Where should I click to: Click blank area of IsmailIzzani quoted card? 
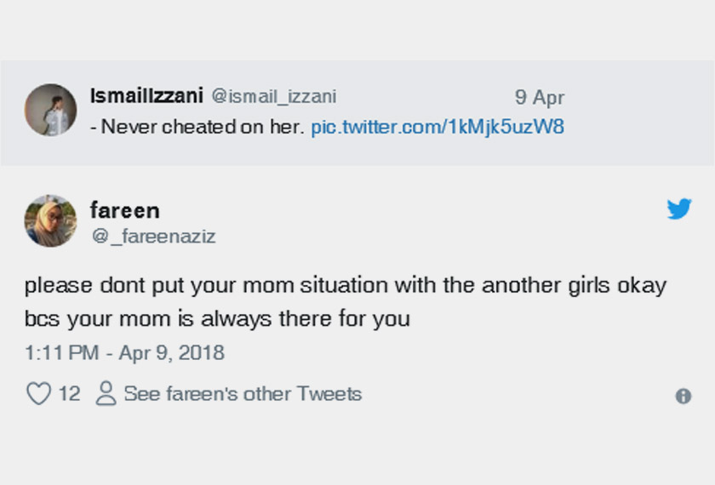coord(630,145)
